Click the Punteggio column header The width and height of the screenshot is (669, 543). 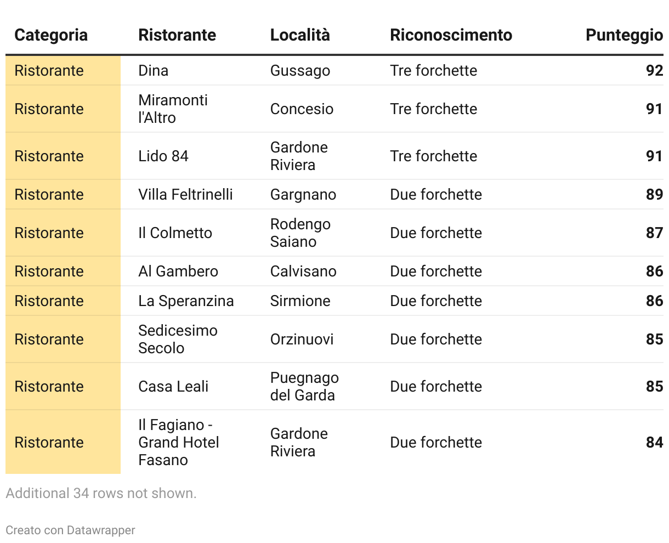pos(623,35)
